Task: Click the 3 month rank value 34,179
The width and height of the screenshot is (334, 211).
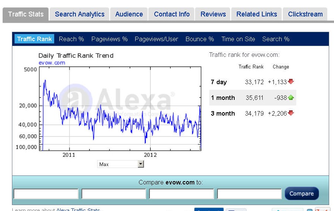Action: pos(254,113)
